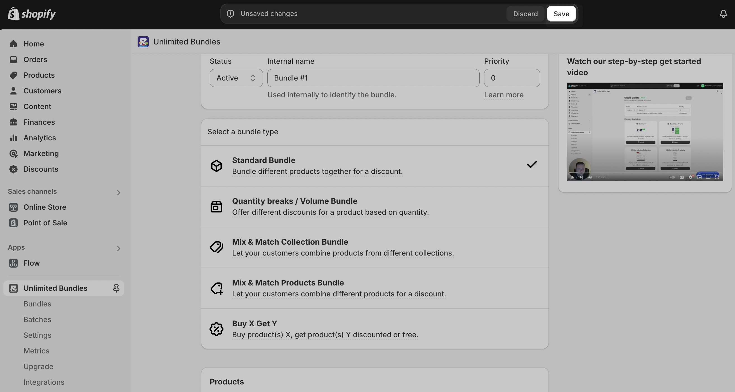The height and width of the screenshot is (392, 735).
Task: Click the Flow app icon
Action: click(x=13, y=263)
